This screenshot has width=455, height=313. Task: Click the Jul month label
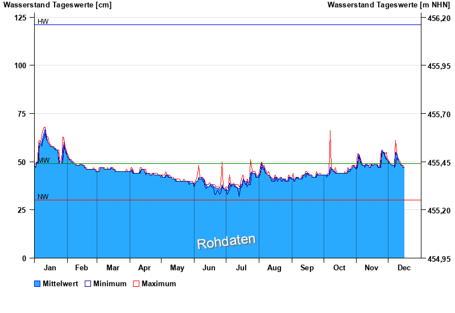point(241,267)
